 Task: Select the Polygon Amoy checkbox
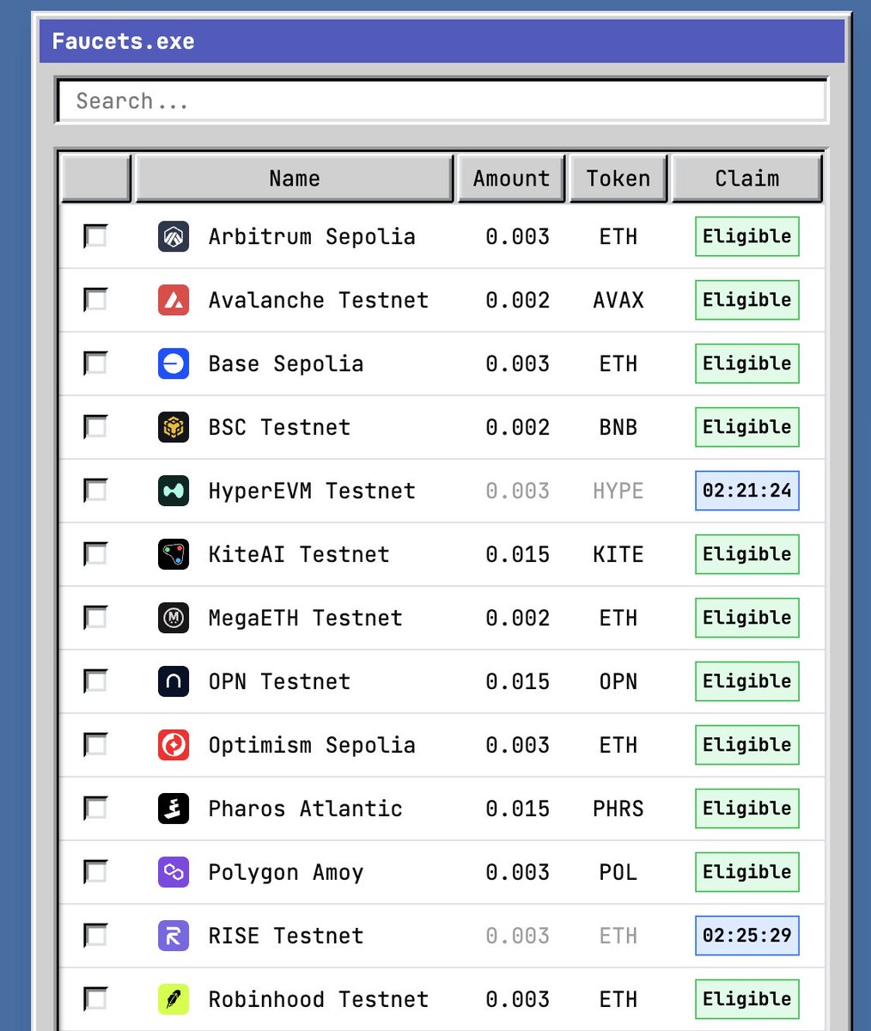(95, 872)
